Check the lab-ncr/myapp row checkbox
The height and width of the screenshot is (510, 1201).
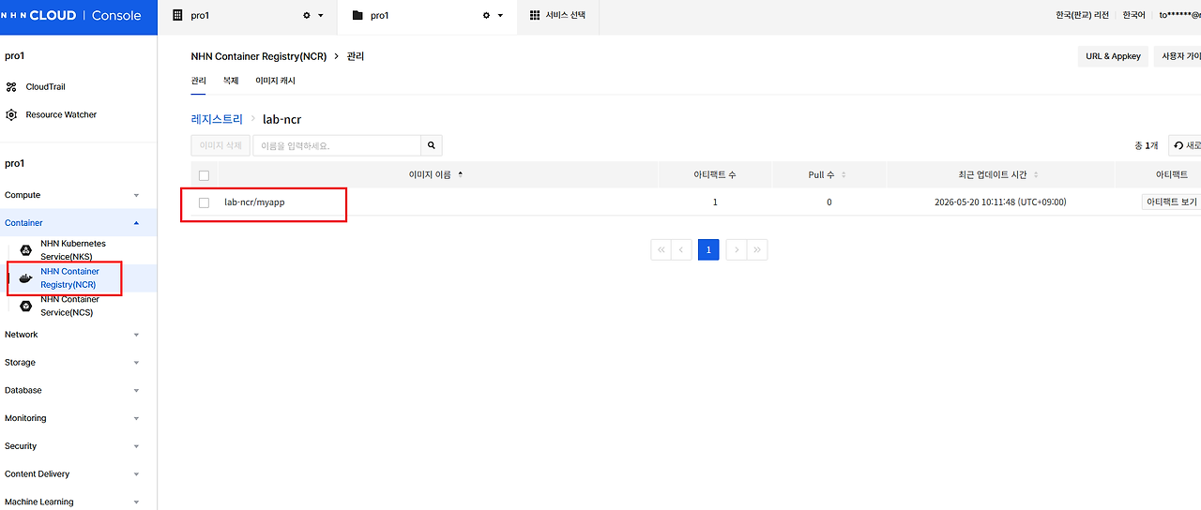point(204,202)
